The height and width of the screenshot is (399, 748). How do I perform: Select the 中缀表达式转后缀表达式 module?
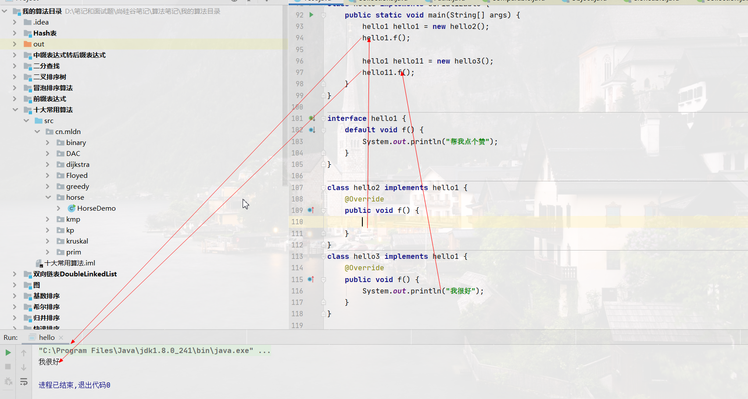pyautogui.click(x=69, y=55)
